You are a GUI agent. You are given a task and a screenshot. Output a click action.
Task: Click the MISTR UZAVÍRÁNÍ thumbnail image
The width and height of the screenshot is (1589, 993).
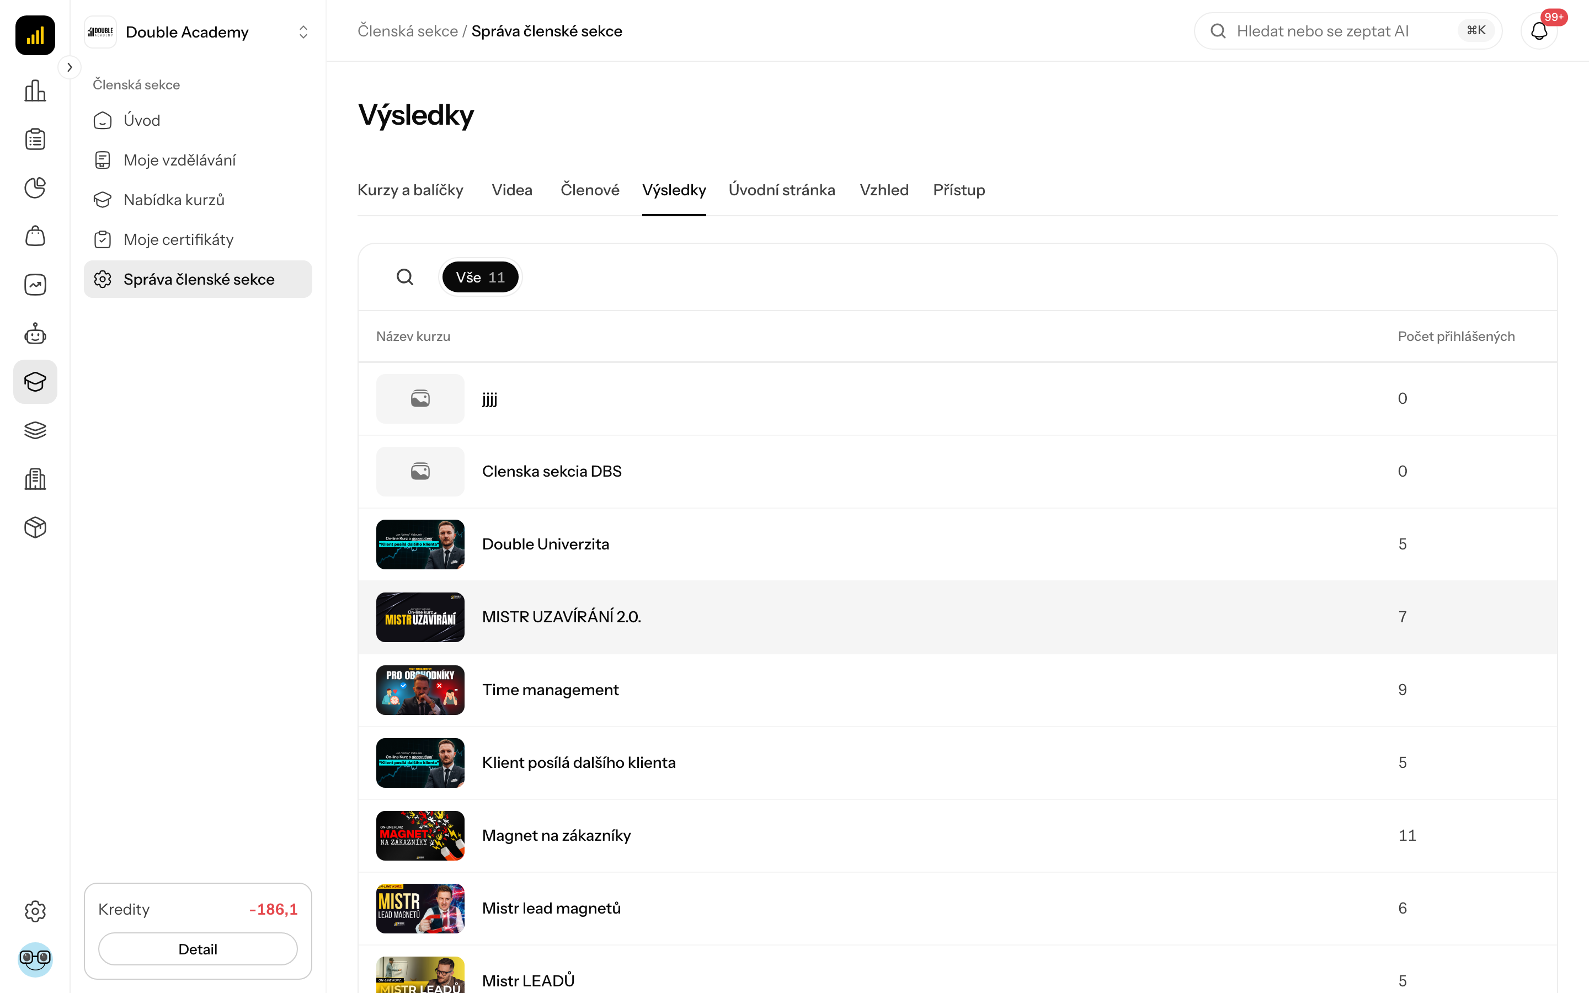[420, 617]
